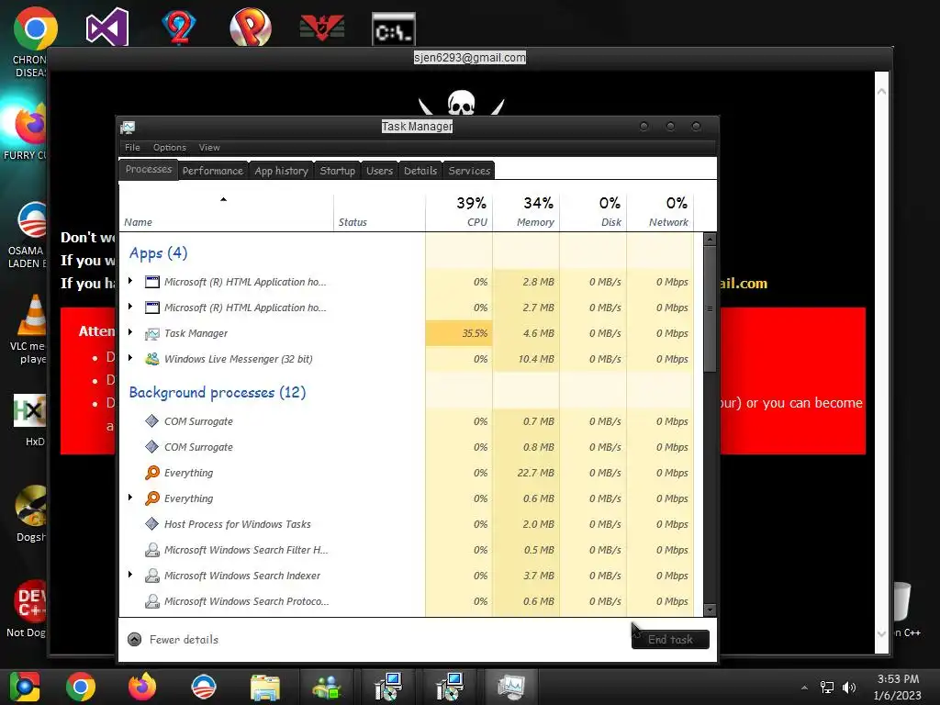Viewport: 940px width, 705px height.
Task: Open File Explorer from the taskbar
Action: pyautogui.click(x=265, y=687)
